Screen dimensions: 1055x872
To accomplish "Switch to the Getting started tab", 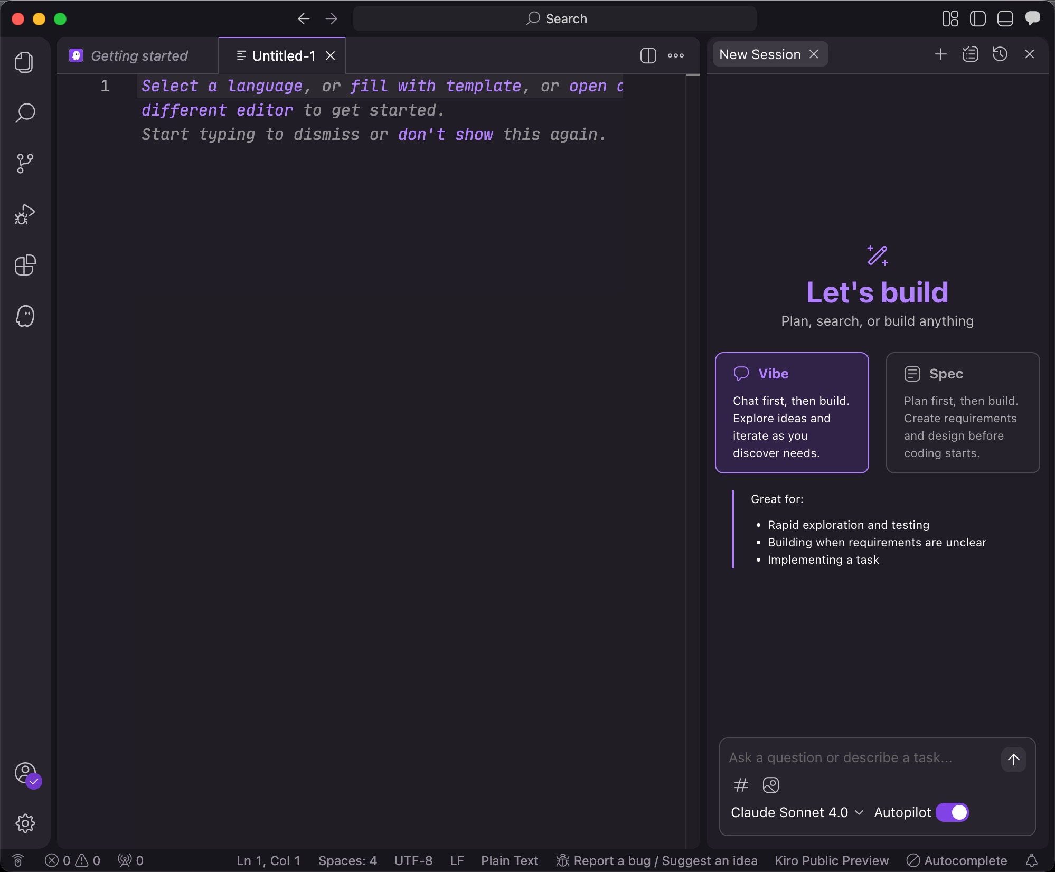I will point(139,55).
